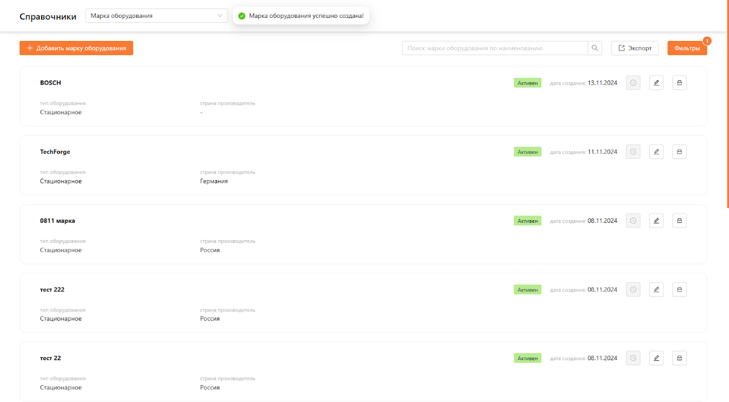Edit the тест 22 brand
Screen dimensions: 729x402
pos(656,358)
